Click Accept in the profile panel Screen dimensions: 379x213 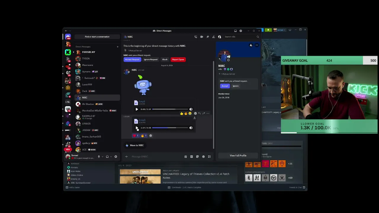pyautogui.click(x=225, y=86)
